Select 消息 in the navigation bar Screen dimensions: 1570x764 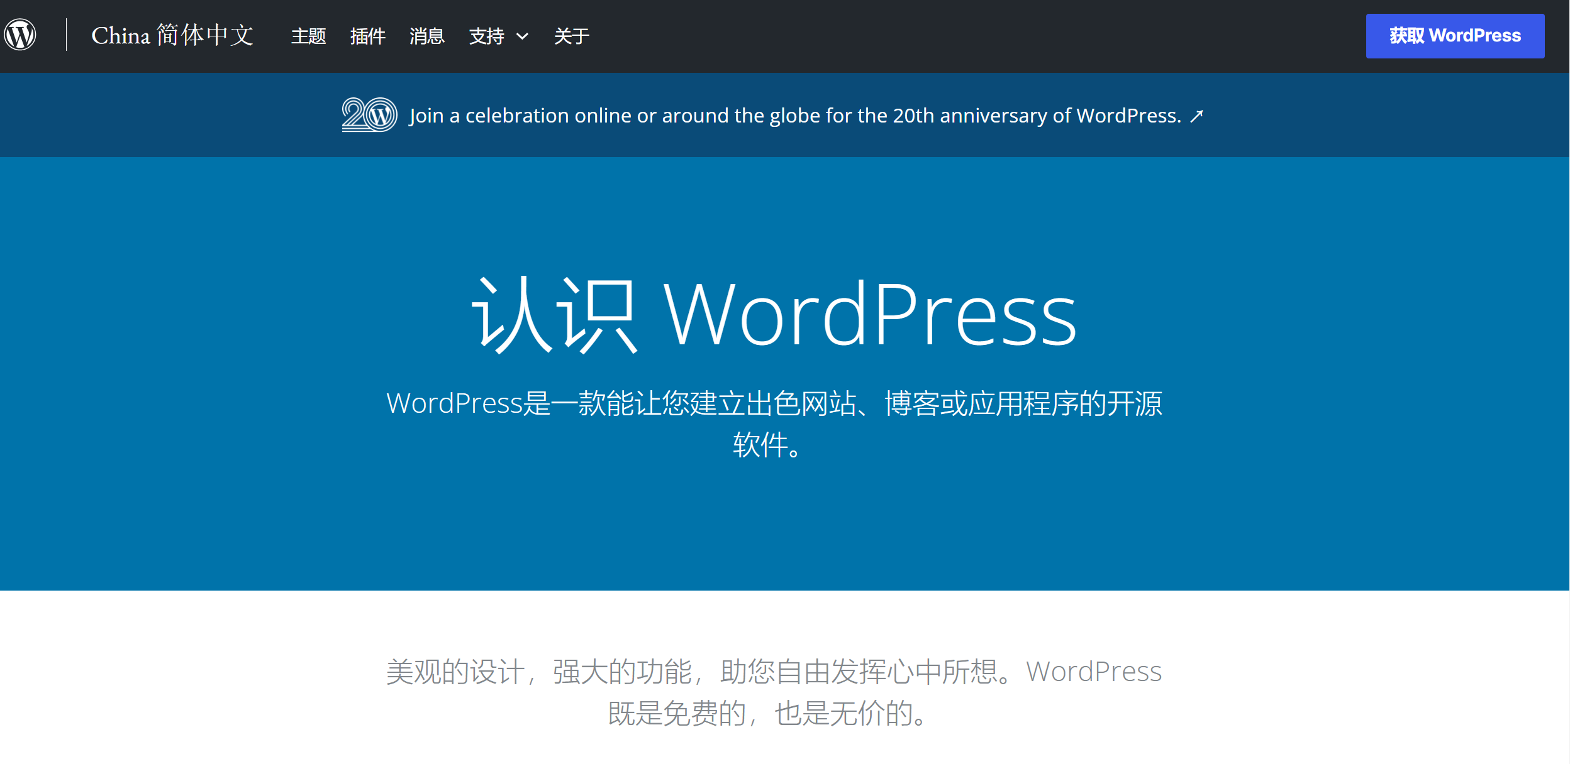tap(428, 36)
